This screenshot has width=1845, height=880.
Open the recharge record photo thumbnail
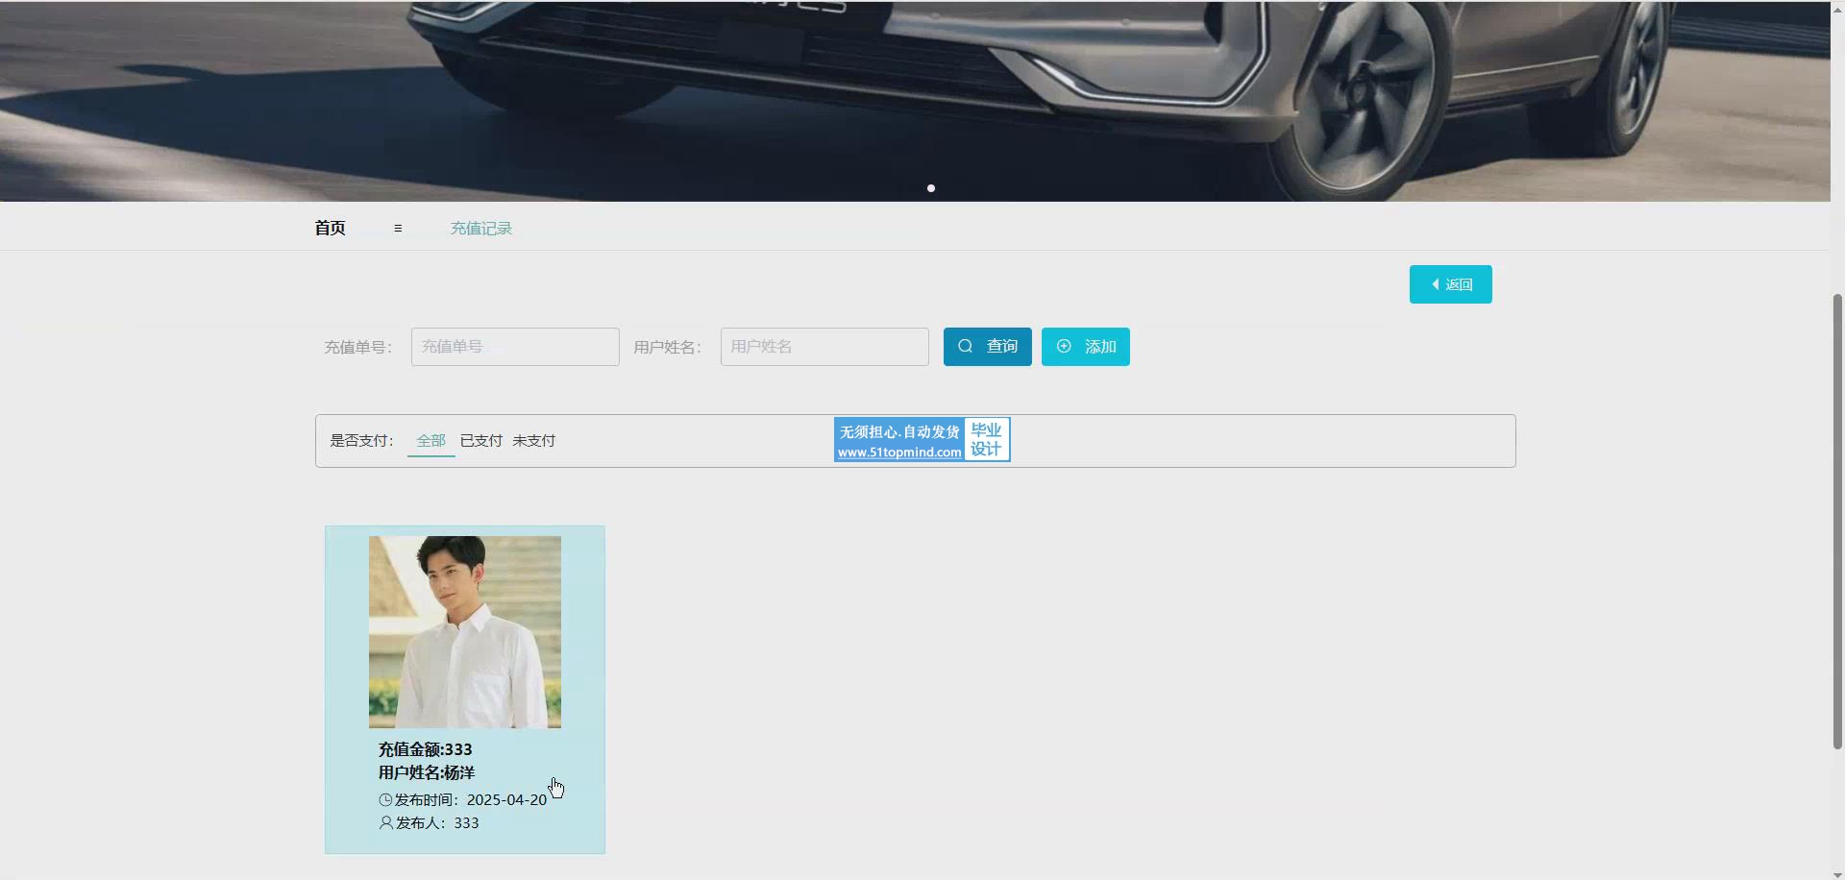pos(465,631)
